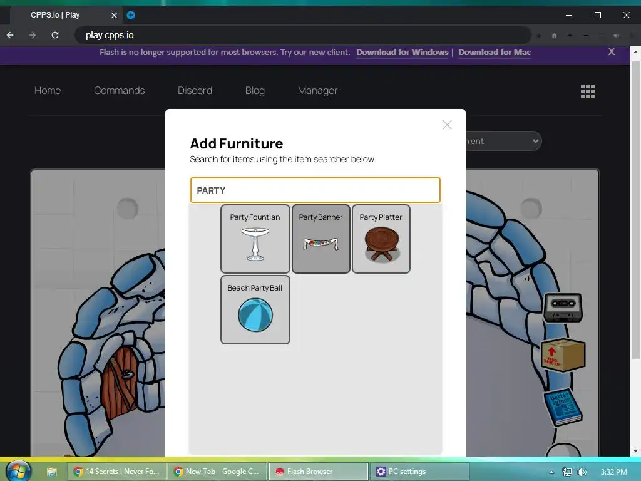Click the browser home toolbar icon

click(555, 36)
